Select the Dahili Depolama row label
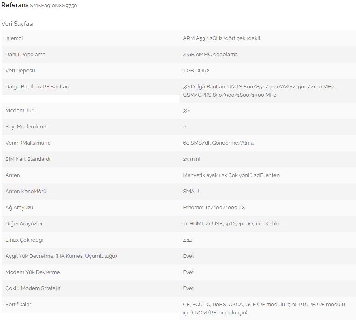 [25, 54]
